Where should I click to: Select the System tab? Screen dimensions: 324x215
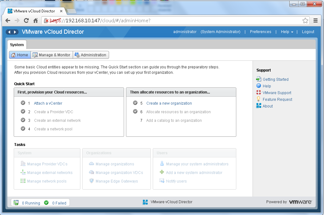click(17, 45)
